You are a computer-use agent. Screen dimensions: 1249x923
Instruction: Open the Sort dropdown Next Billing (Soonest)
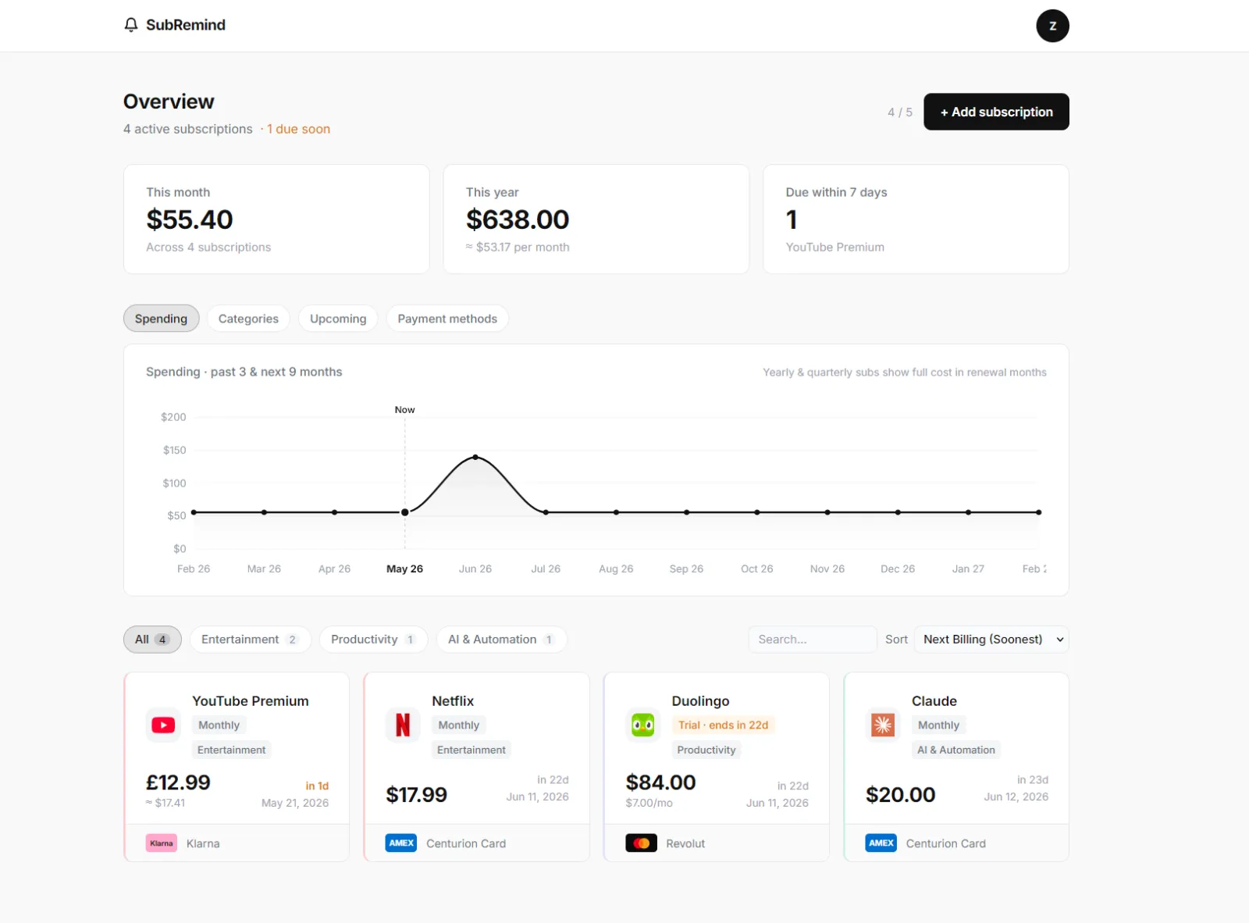(x=991, y=640)
